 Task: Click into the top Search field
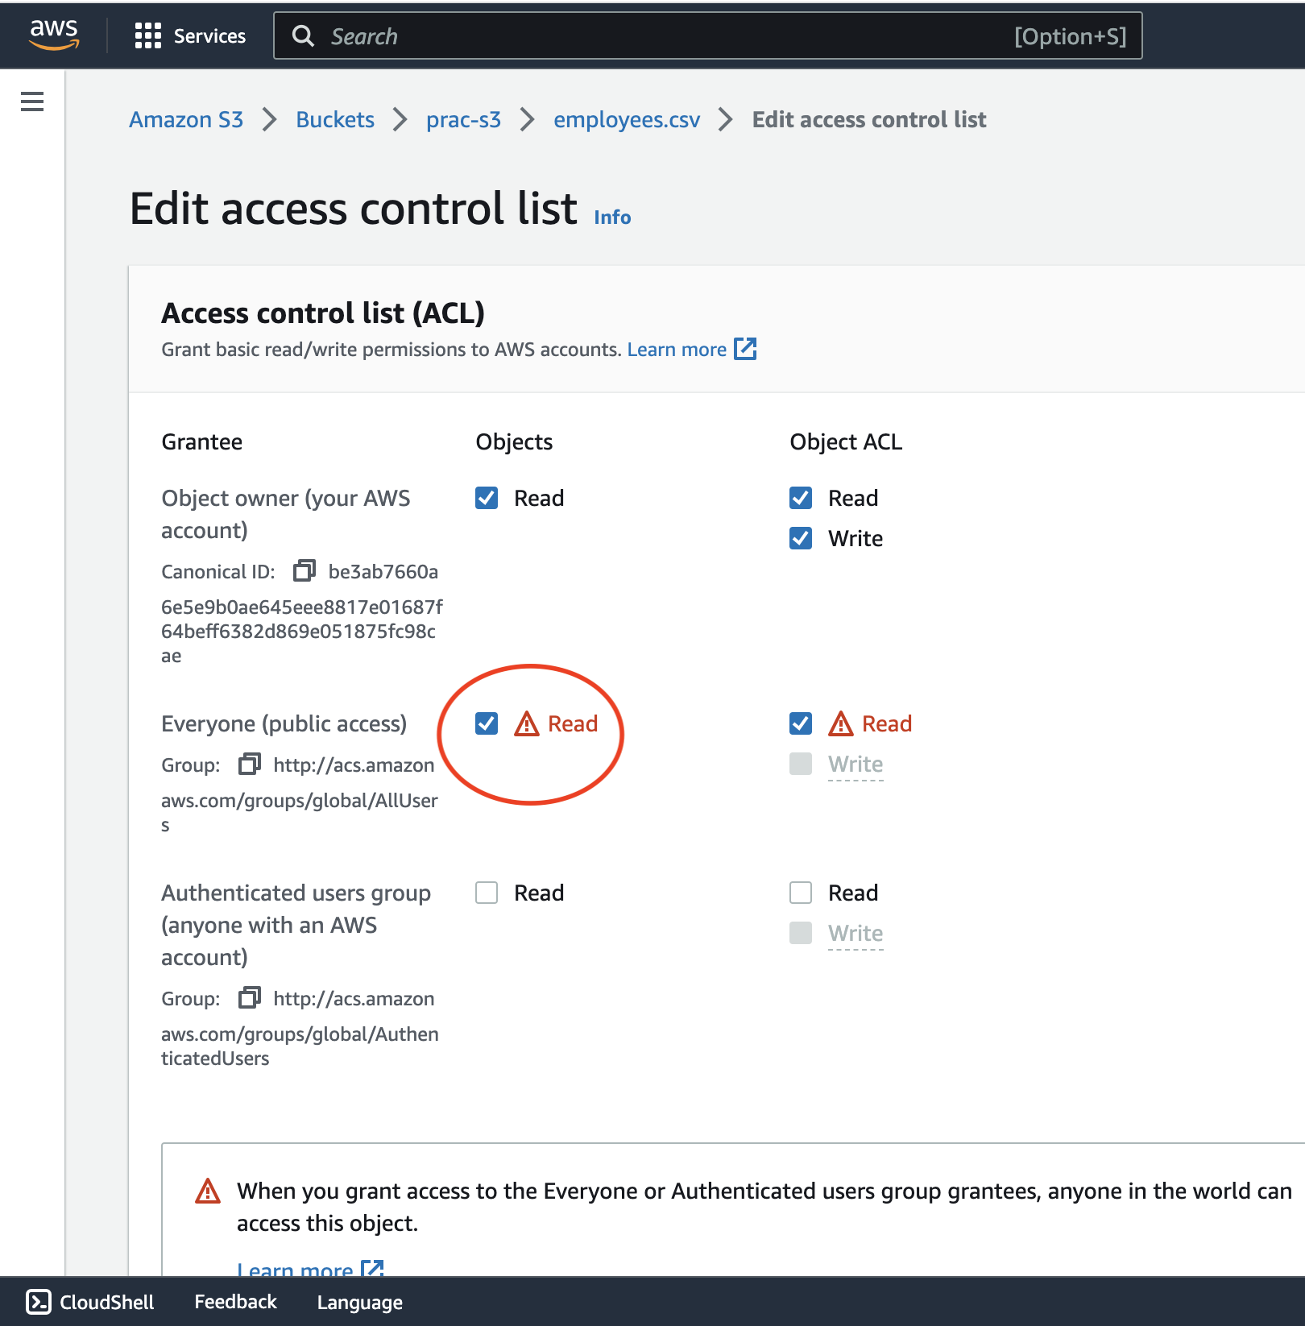[x=708, y=35]
